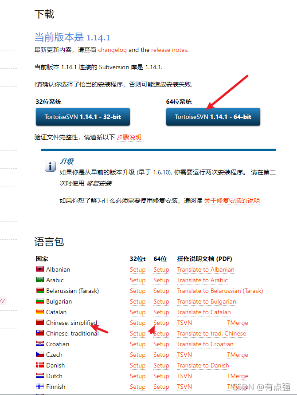Download TortoiseSVN 1.14.1 32-bit installer

tap(83, 117)
